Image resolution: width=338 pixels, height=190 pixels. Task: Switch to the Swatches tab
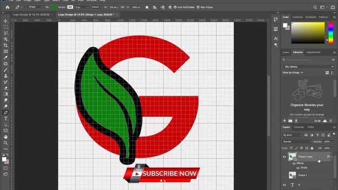pos(297,17)
